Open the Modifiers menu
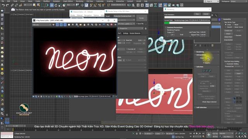This screenshot has width=248, height=139. click(46, 1)
